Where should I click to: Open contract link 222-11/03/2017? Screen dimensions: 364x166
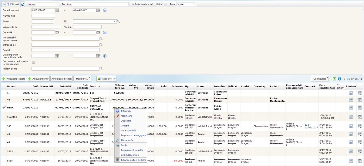coord(311,126)
